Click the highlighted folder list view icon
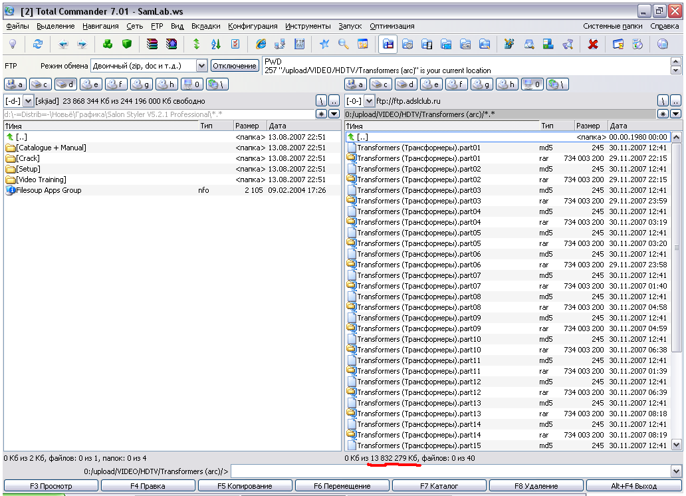Screen dimensions: 686x496 point(388,45)
